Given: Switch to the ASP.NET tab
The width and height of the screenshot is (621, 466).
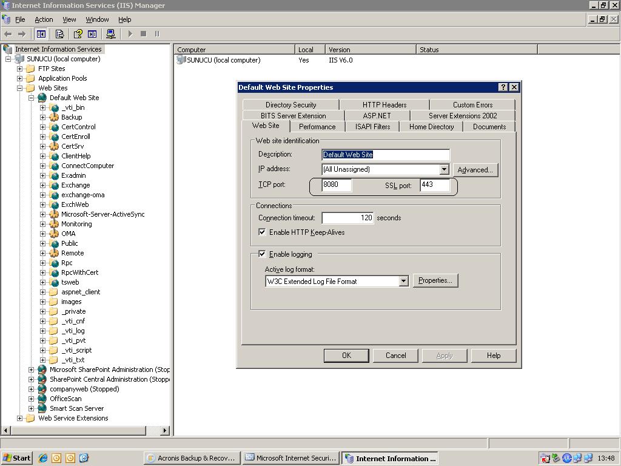Looking at the screenshot, I should pyautogui.click(x=377, y=116).
